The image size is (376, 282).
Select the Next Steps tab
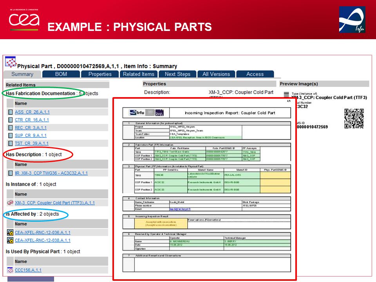coord(177,74)
